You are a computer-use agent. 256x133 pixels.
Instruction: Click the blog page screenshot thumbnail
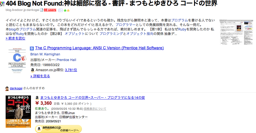coord(236,32)
